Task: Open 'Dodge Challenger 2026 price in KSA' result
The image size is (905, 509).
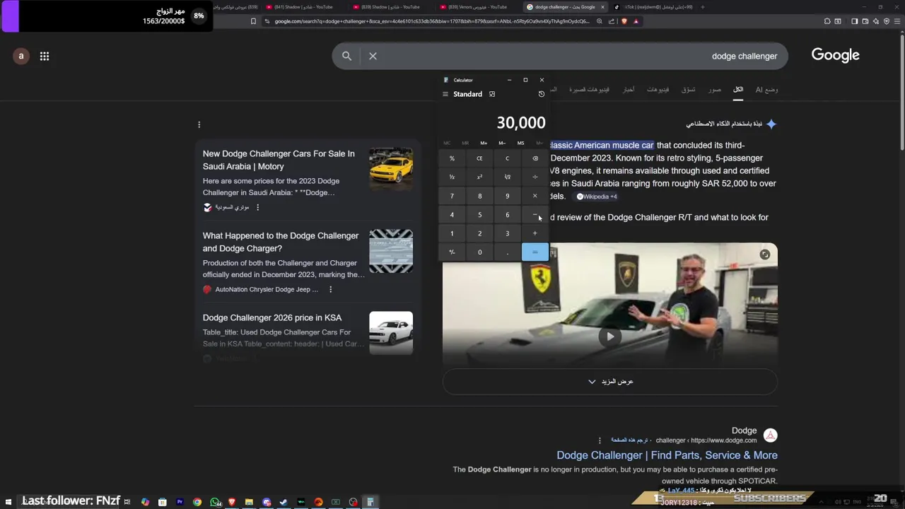Action: pyautogui.click(x=272, y=317)
